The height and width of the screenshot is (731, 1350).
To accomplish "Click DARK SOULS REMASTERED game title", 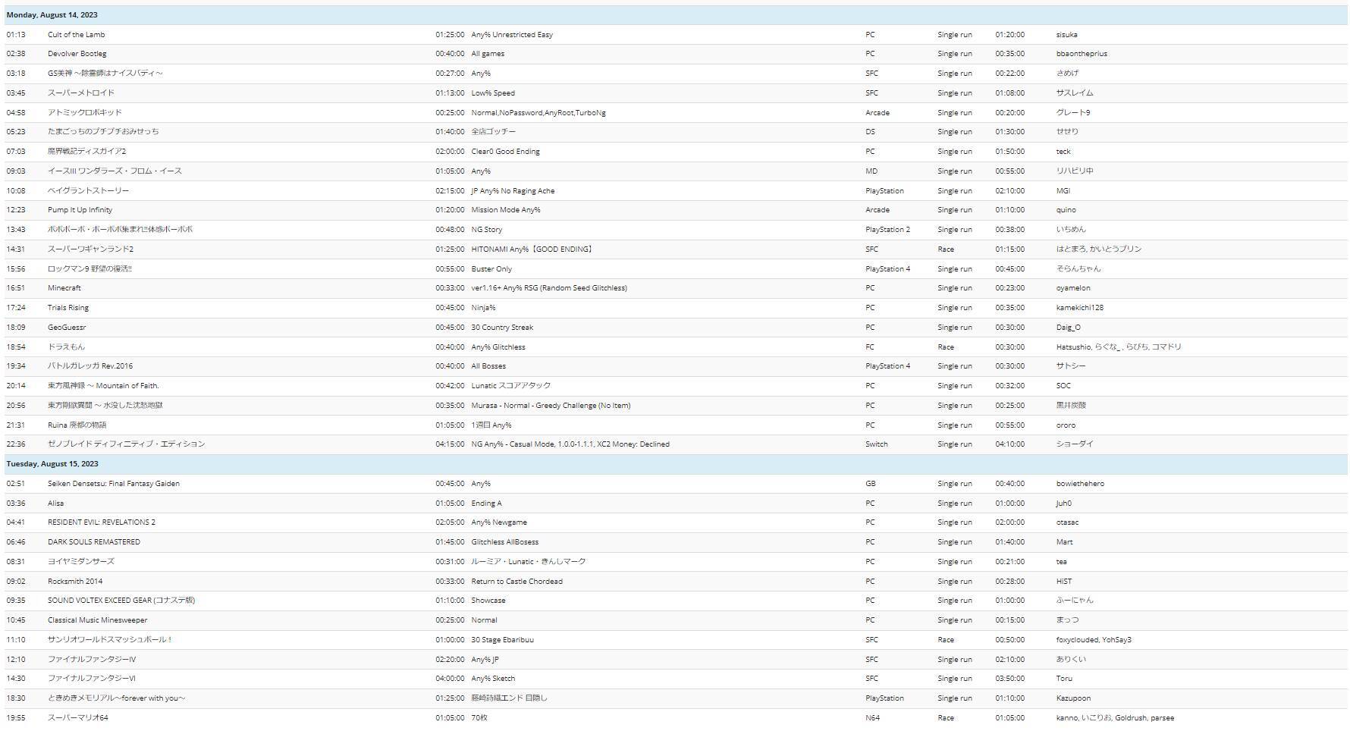I will coord(93,542).
